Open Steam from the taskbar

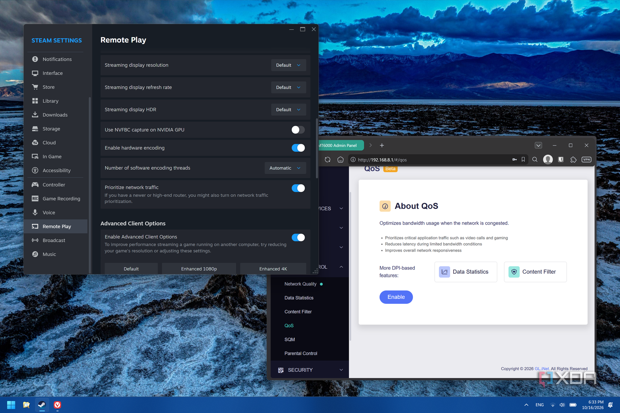pos(42,405)
